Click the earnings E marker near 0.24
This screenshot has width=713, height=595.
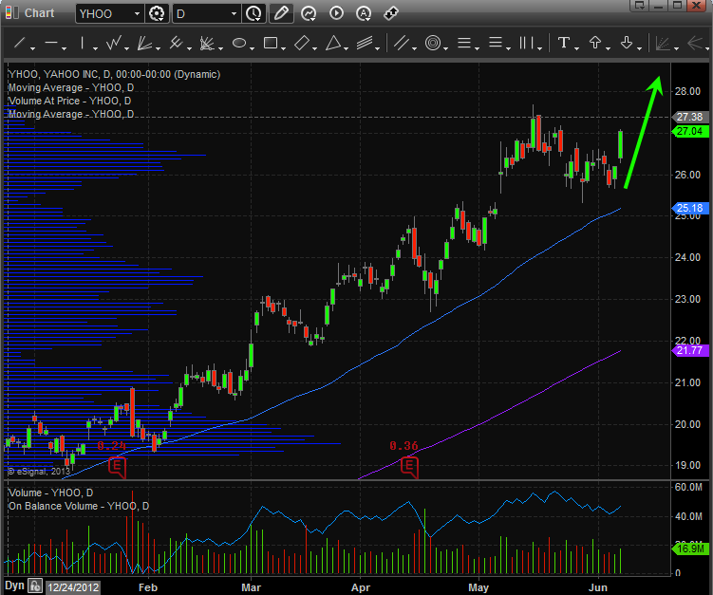(118, 467)
